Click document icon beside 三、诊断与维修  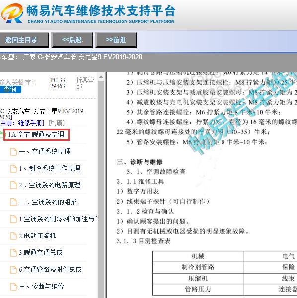coord(13,286)
